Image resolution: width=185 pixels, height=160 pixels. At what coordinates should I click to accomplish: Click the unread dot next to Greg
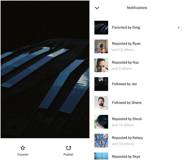179,28
